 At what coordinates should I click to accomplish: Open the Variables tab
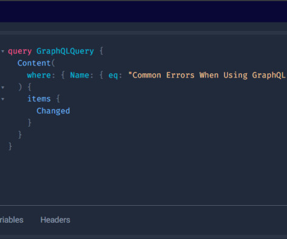(12, 220)
